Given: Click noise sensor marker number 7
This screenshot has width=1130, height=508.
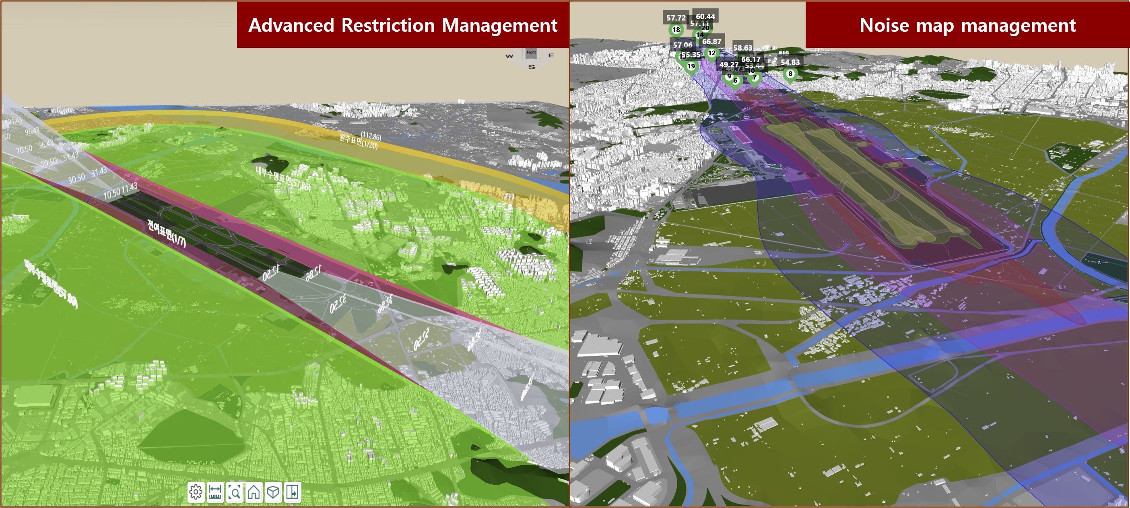Looking at the screenshot, I should tap(755, 78).
